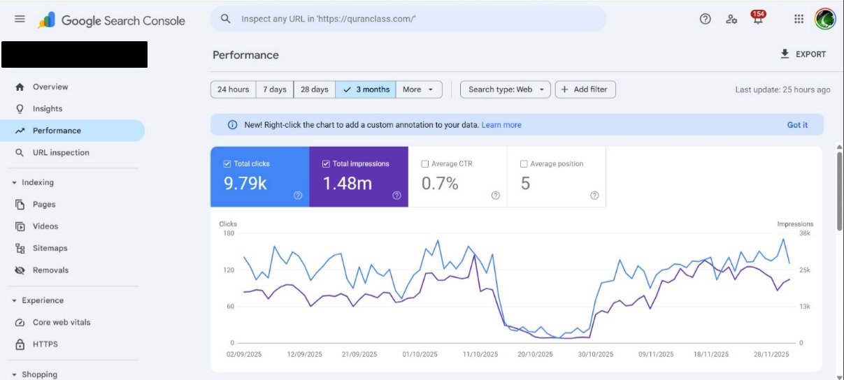This screenshot has height=380, width=844.
Task: Open the Learn more link
Action: (501, 125)
